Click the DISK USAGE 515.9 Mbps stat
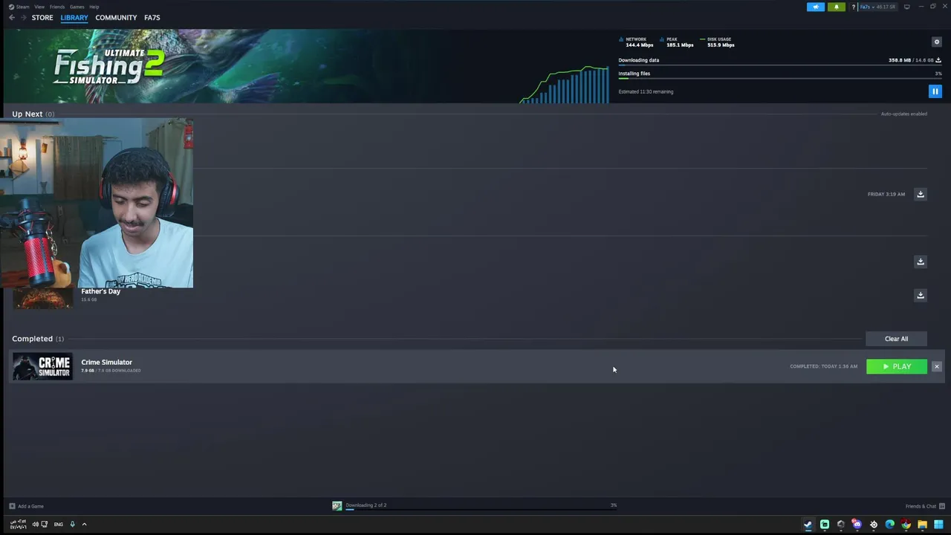The image size is (951, 535). point(717,42)
